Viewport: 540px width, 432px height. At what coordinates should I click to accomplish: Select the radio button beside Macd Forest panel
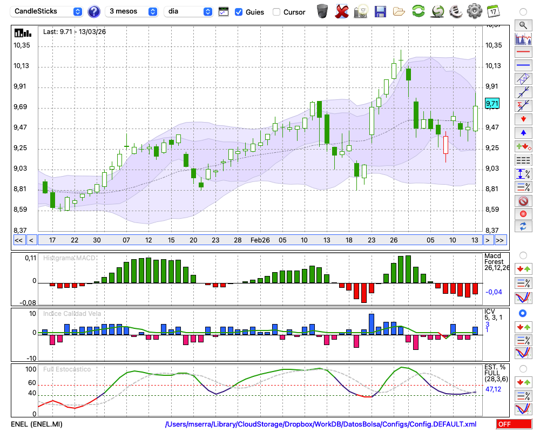click(523, 255)
